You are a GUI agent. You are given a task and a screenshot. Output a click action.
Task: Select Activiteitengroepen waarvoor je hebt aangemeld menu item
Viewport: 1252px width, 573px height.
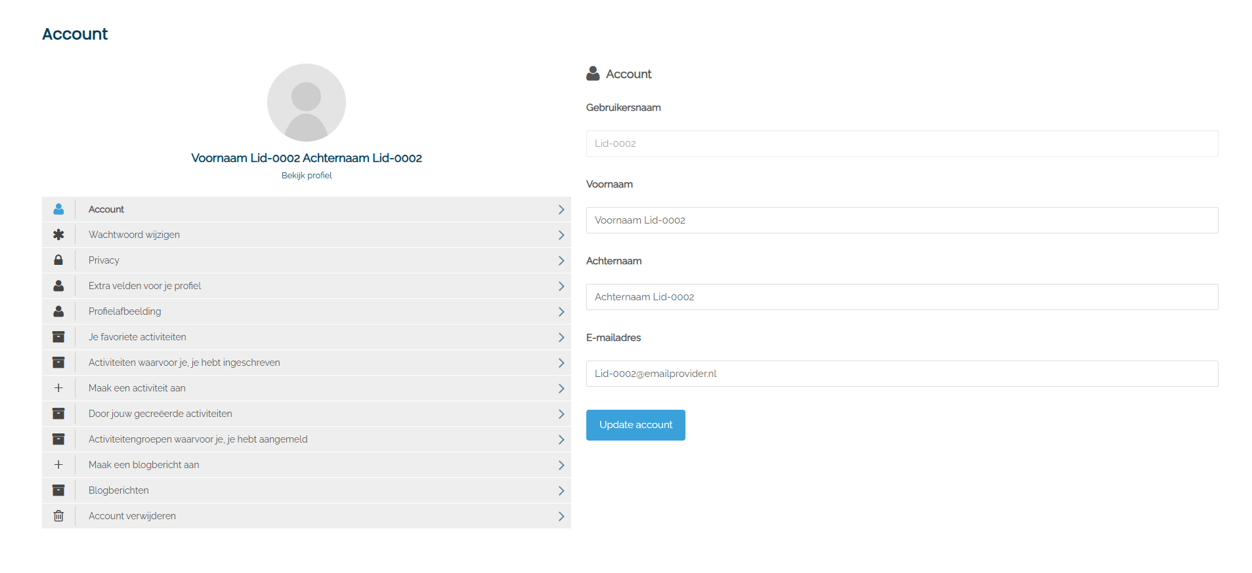[198, 439]
